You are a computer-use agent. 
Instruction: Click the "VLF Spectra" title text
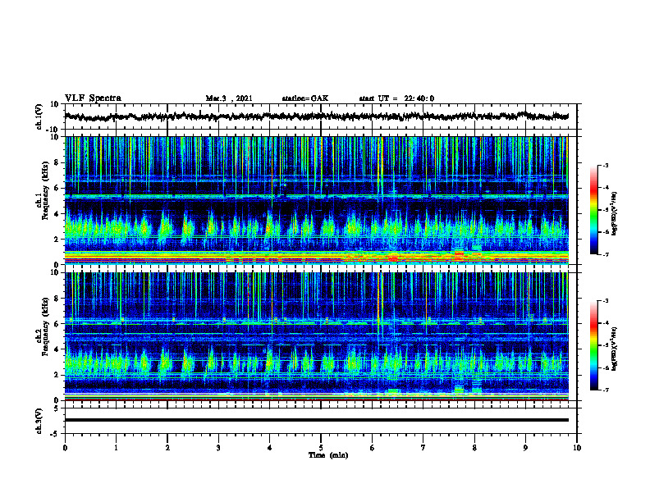93,98
